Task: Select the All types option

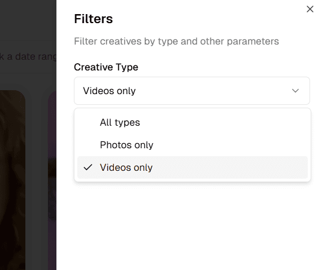Action: click(192, 122)
